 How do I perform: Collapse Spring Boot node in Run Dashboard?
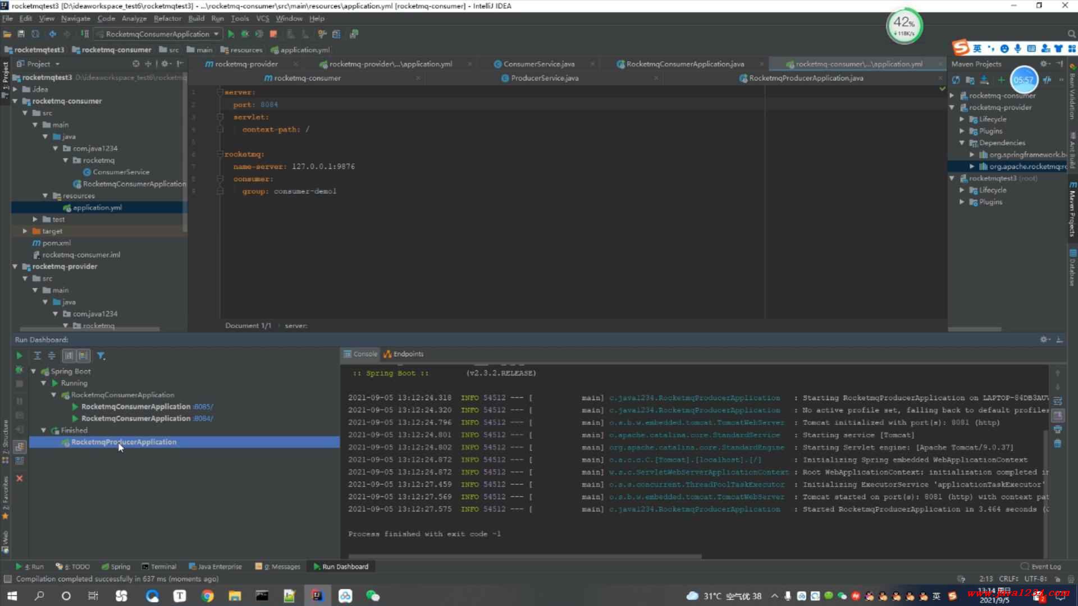click(33, 371)
